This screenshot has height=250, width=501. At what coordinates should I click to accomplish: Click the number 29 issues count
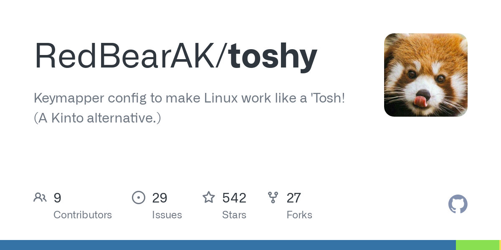[159, 198]
